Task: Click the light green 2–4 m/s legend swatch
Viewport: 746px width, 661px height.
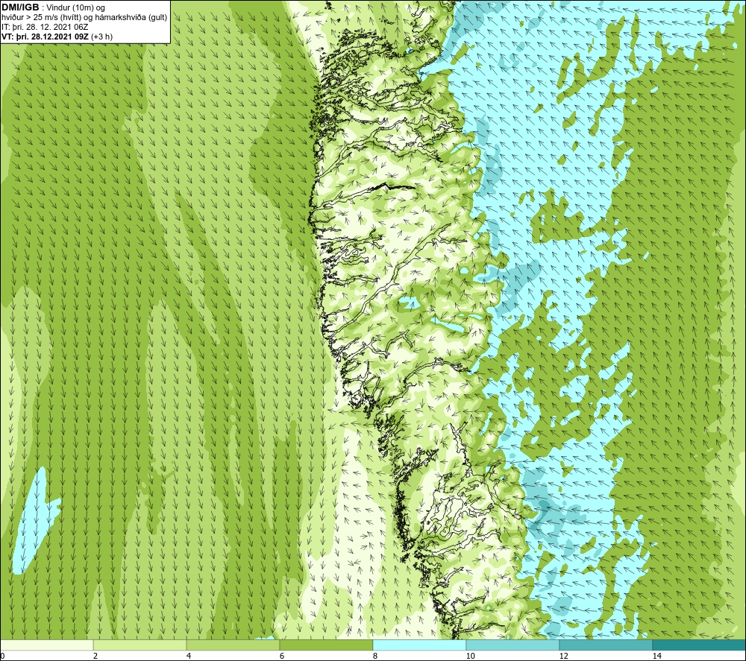Action: (x=140, y=645)
